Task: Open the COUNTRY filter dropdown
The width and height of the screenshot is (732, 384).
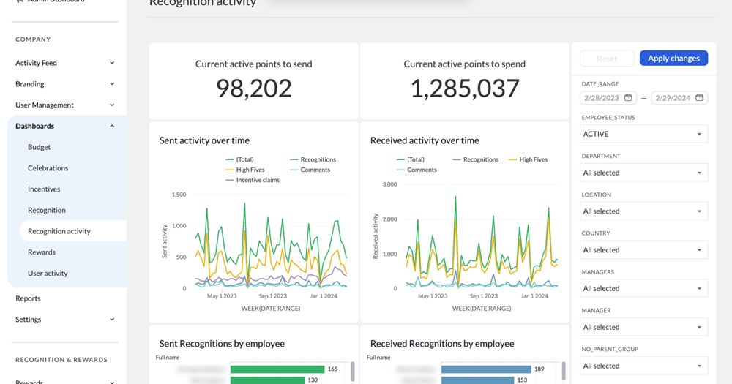Action: click(x=643, y=249)
